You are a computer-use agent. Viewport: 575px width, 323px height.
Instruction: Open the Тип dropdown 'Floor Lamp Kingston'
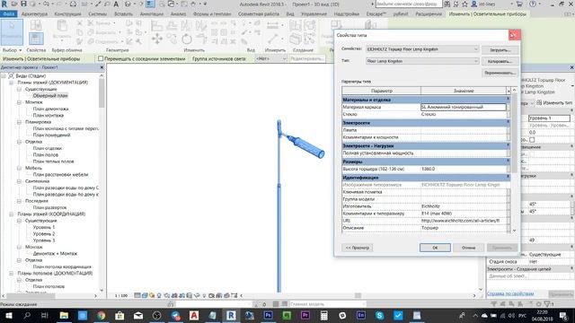click(x=422, y=61)
